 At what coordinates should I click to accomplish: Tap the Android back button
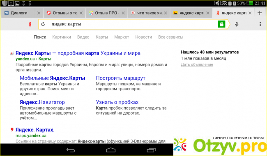coord(71,150)
